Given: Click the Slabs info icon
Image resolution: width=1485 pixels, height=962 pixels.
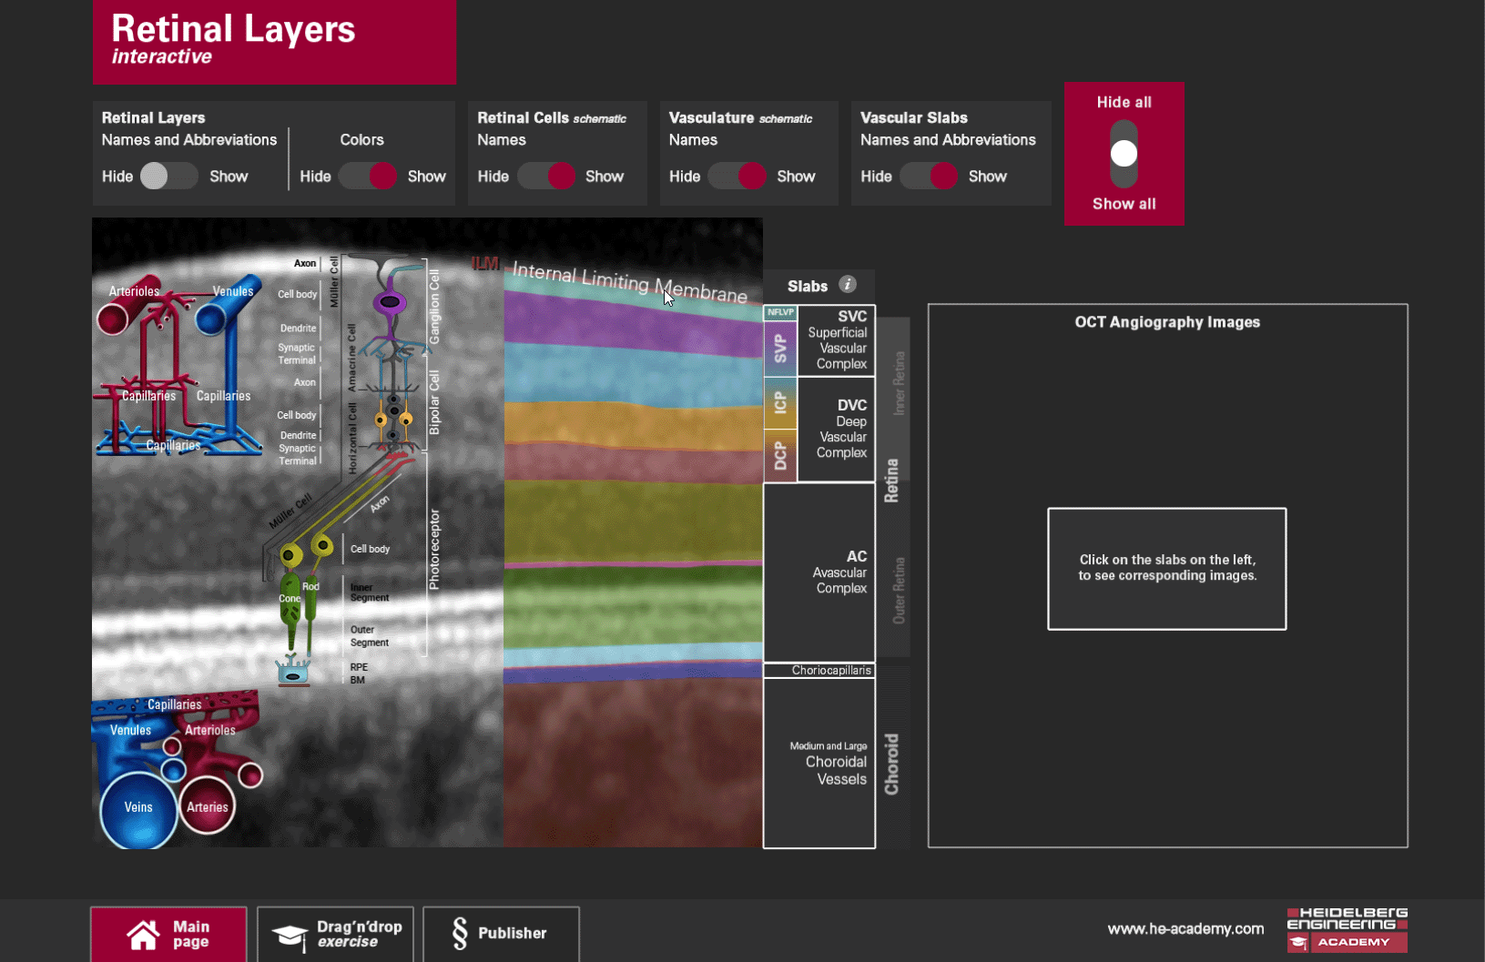Looking at the screenshot, I should 848,285.
